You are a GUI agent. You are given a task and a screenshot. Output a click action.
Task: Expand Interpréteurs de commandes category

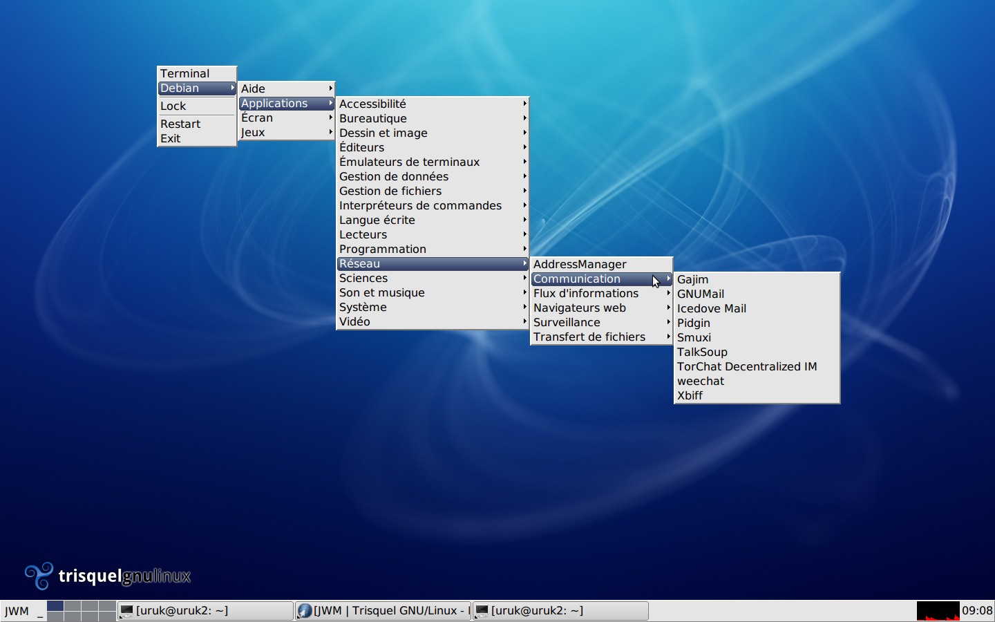click(x=433, y=205)
